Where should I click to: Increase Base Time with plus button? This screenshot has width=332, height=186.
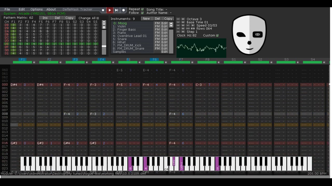pyautogui.click(x=183, y=22)
